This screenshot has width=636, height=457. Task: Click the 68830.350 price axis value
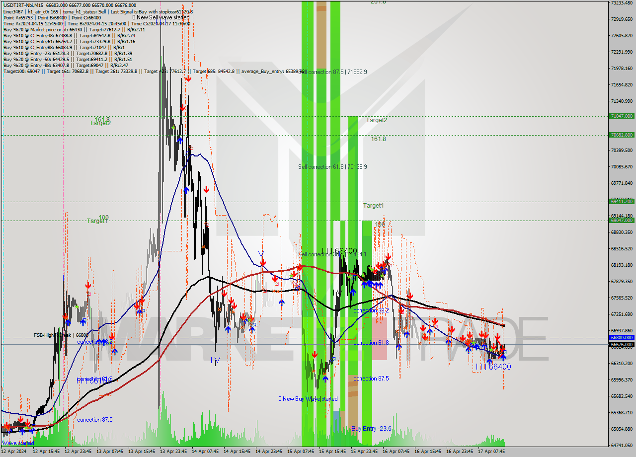[622, 232]
